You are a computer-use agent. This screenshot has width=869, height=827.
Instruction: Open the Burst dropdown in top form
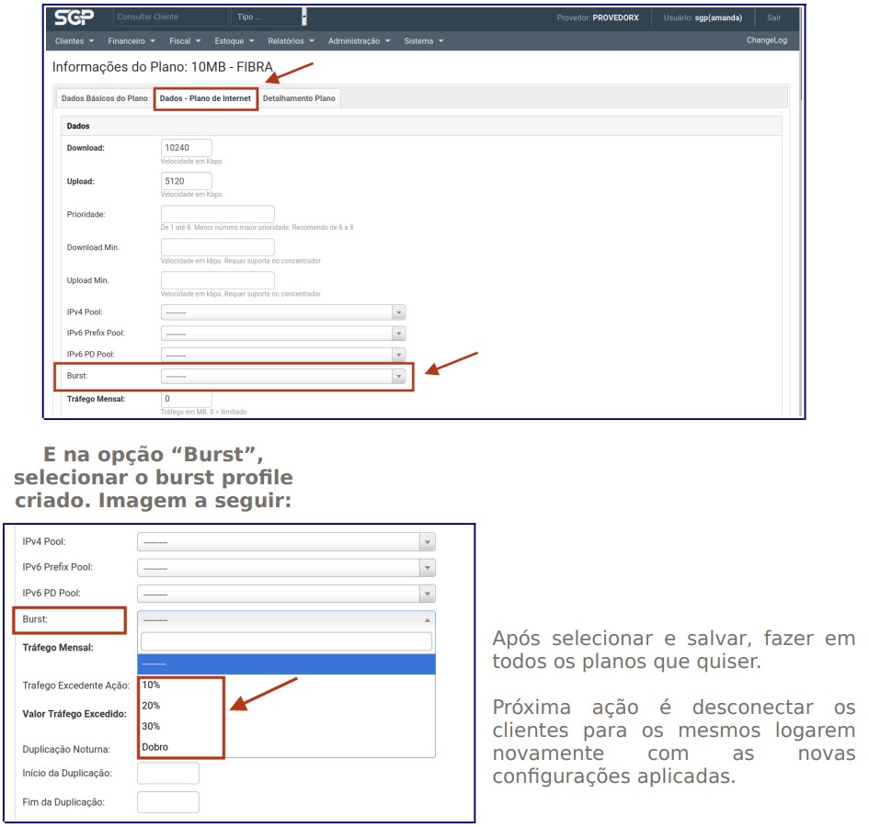point(282,376)
